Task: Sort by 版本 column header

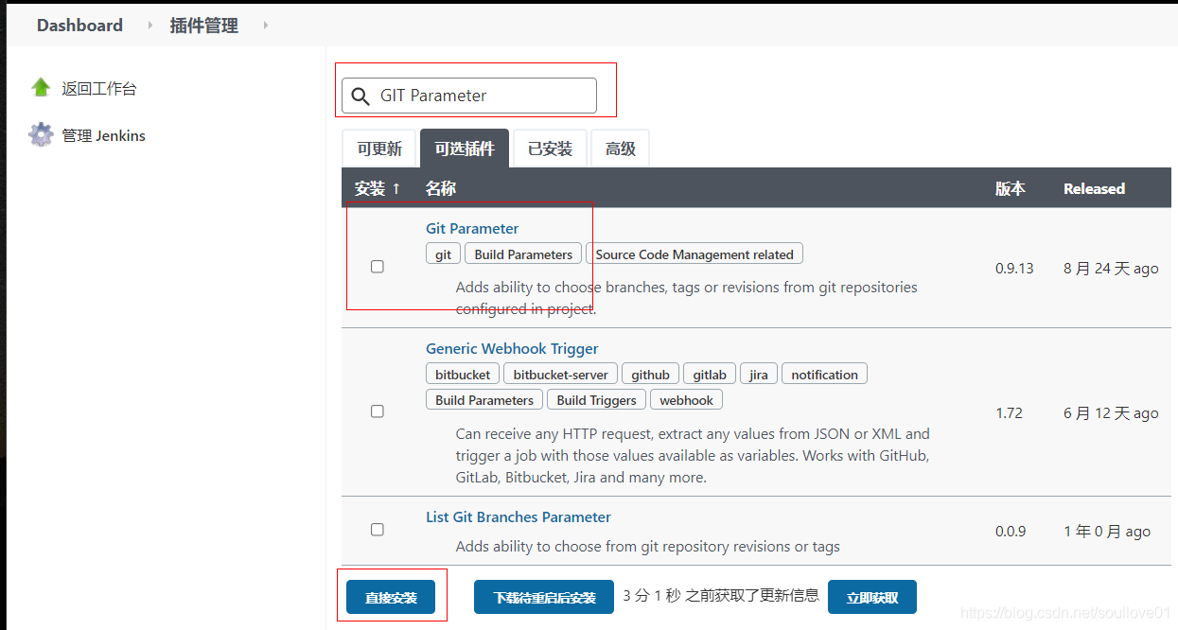Action: click(x=1011, y=188)
